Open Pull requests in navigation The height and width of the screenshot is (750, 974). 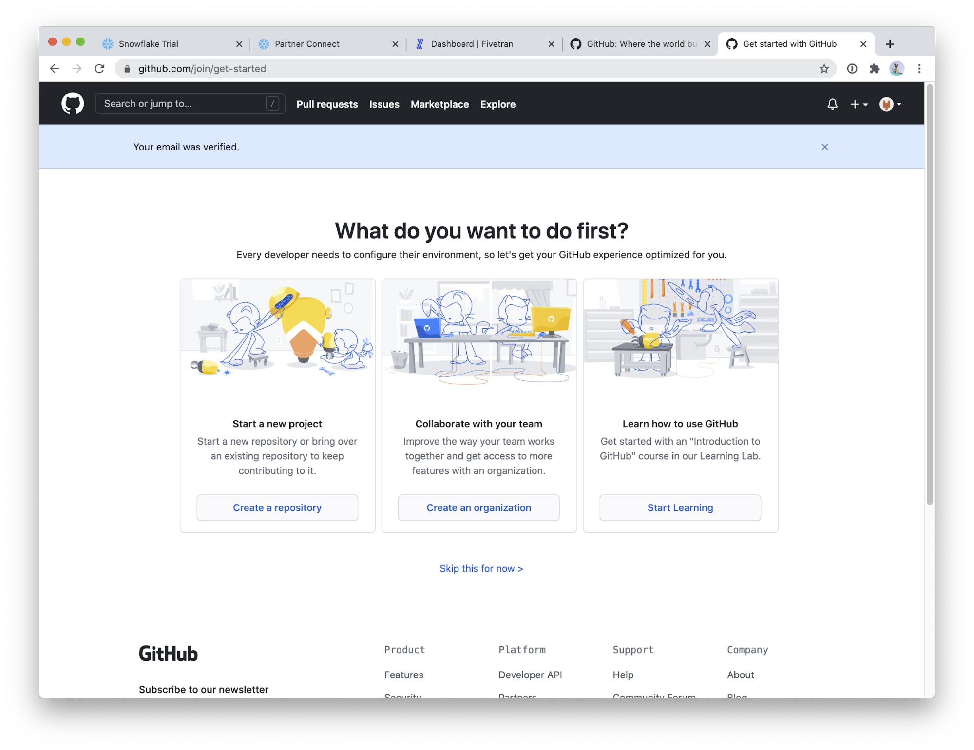pyautogui.click(x=327, y=104)
